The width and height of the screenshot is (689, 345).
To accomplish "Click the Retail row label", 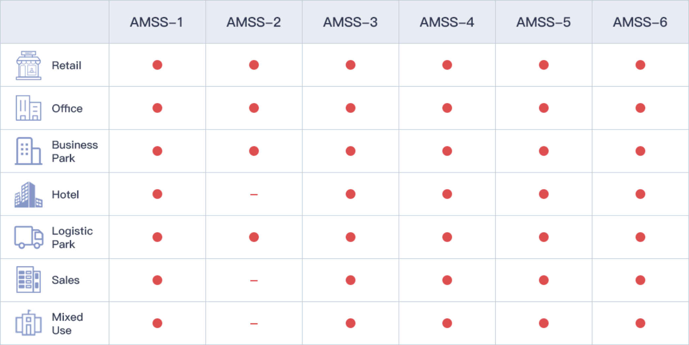I will point(66,66).
